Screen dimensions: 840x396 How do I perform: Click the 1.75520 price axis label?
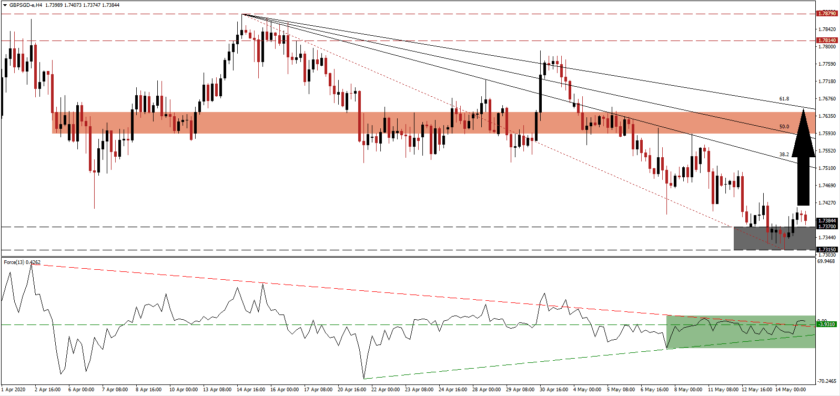pyautogui.click(x=827, y=151)
